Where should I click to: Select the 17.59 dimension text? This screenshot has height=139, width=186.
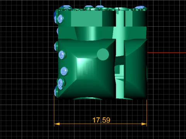(x=102, y=120)
